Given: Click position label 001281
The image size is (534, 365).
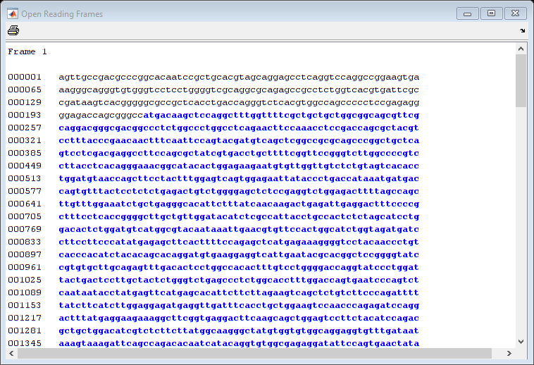Looking at the screenshot, I should (25, 330).
